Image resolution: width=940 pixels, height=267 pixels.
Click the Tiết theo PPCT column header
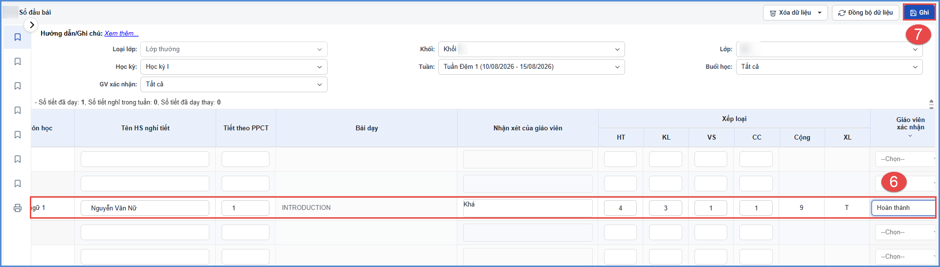point(246,128)
